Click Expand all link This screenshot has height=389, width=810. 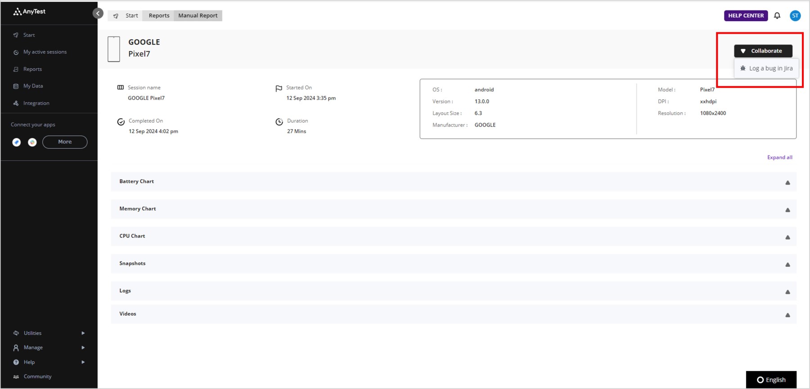780,157
